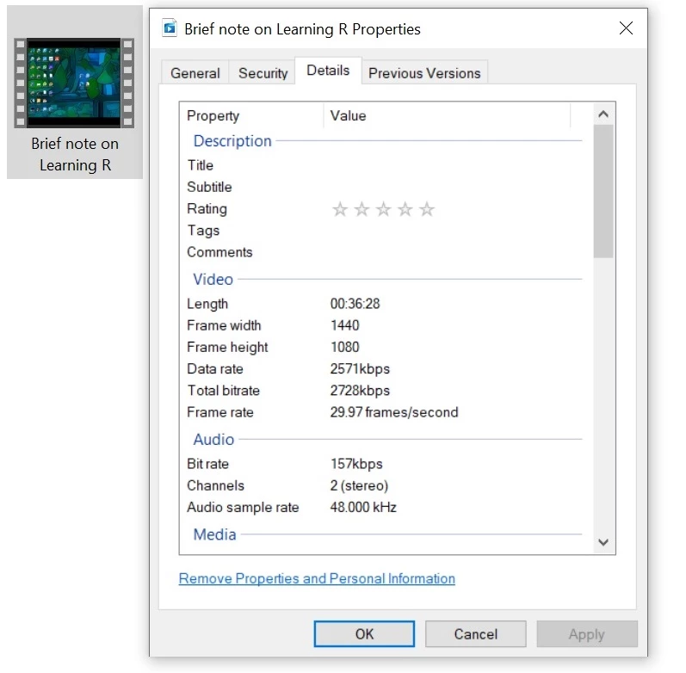This screenshot has height=673, width=686.
Task: Click the Rating property label
Action: click(207, 209)
